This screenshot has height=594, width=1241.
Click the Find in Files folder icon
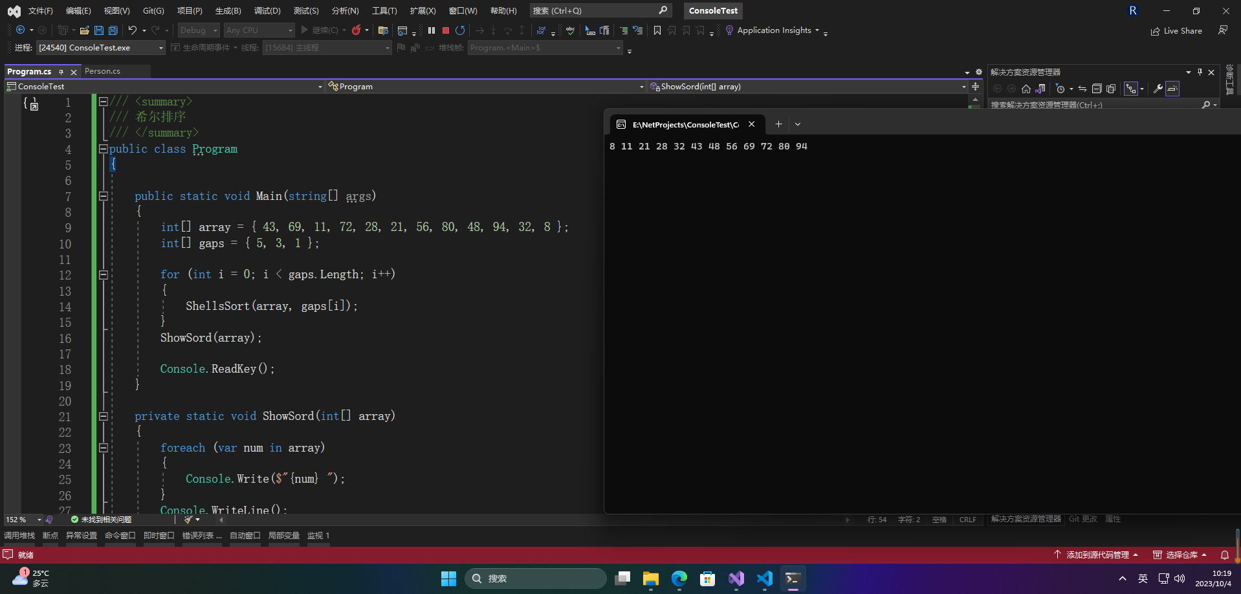pyautogui.click(x=383, y=30)
